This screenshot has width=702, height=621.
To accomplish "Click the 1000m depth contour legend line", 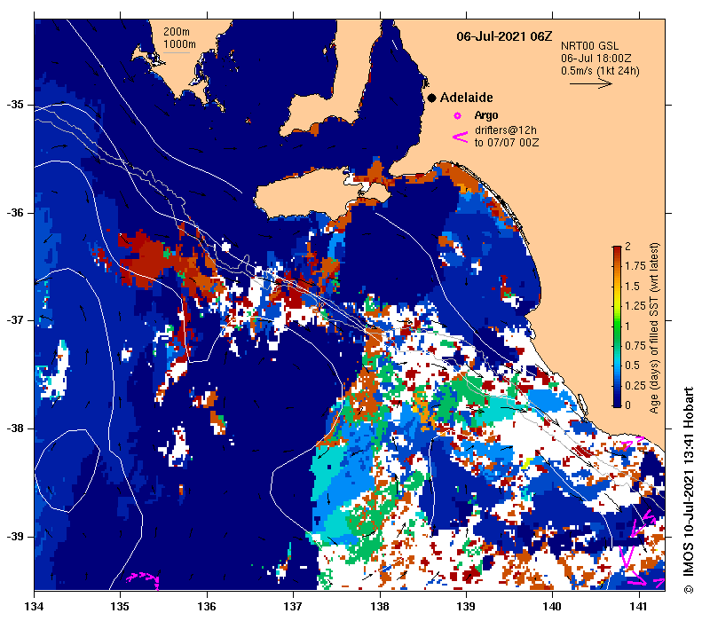I will tap(177, 53).
